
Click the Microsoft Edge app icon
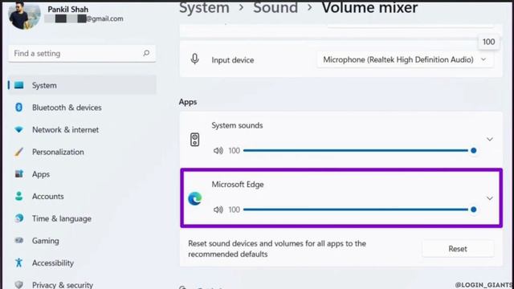click(194, 198)
